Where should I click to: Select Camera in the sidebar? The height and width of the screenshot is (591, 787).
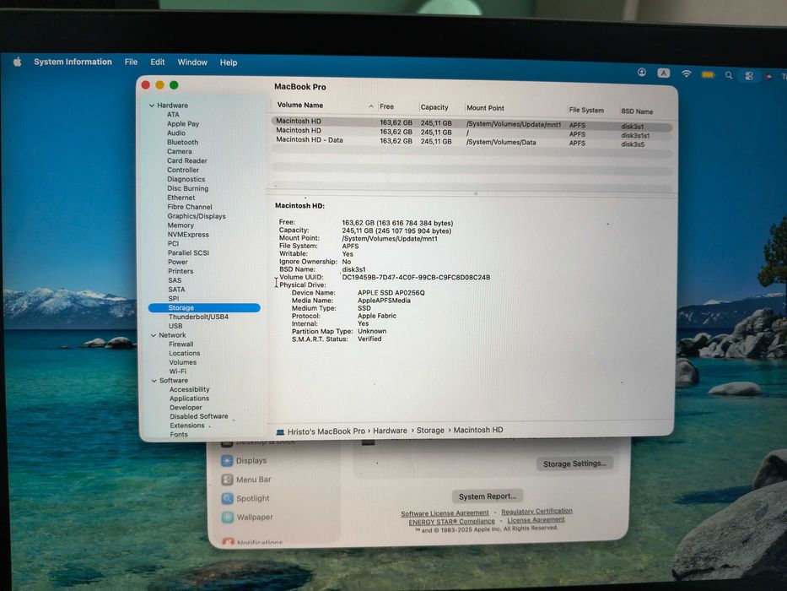(179, 151)
